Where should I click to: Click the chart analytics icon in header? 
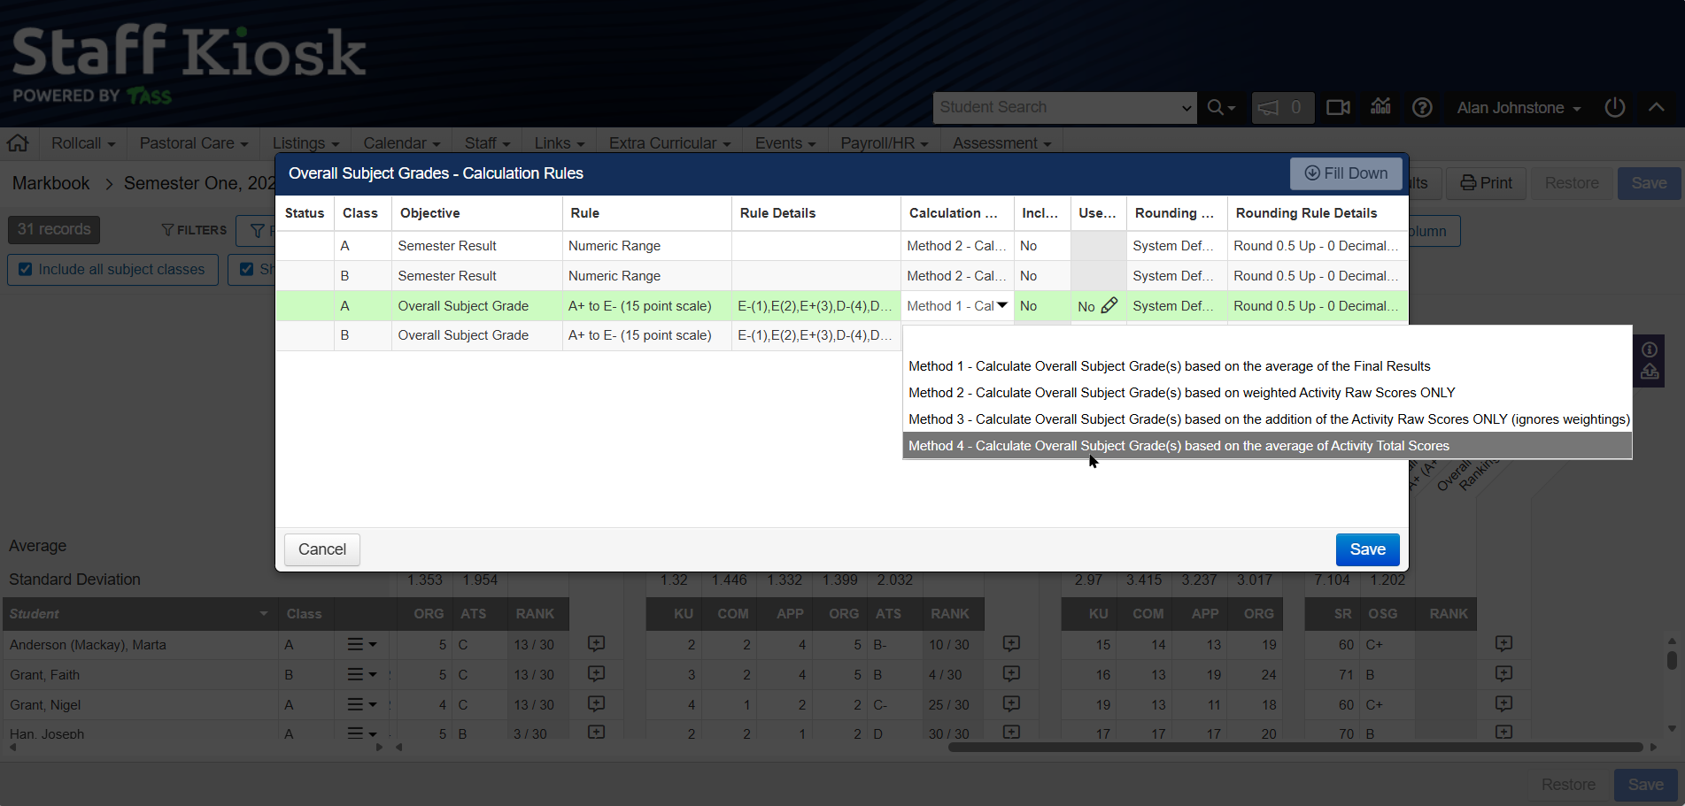click(1380, 107)
